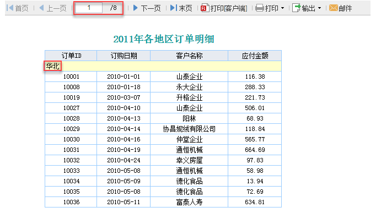Select order ID 10032 cell
Screen dimensions: 381x213
click(71, 160)
